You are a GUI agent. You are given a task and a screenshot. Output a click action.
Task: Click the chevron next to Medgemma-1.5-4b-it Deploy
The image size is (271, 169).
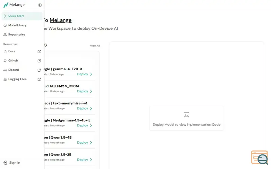coord(91,125)
